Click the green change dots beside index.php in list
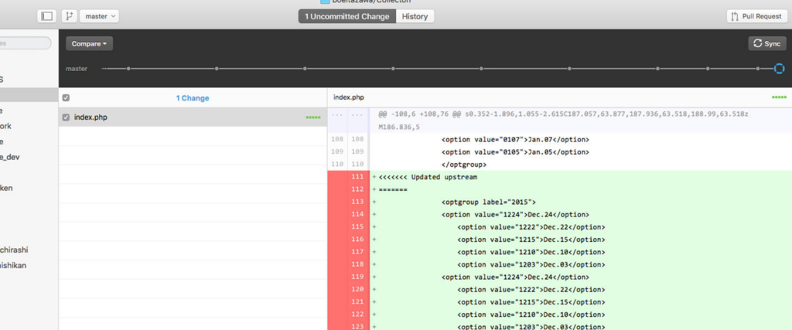The width and height of the screenshot is (792, 330). point(313,117)
